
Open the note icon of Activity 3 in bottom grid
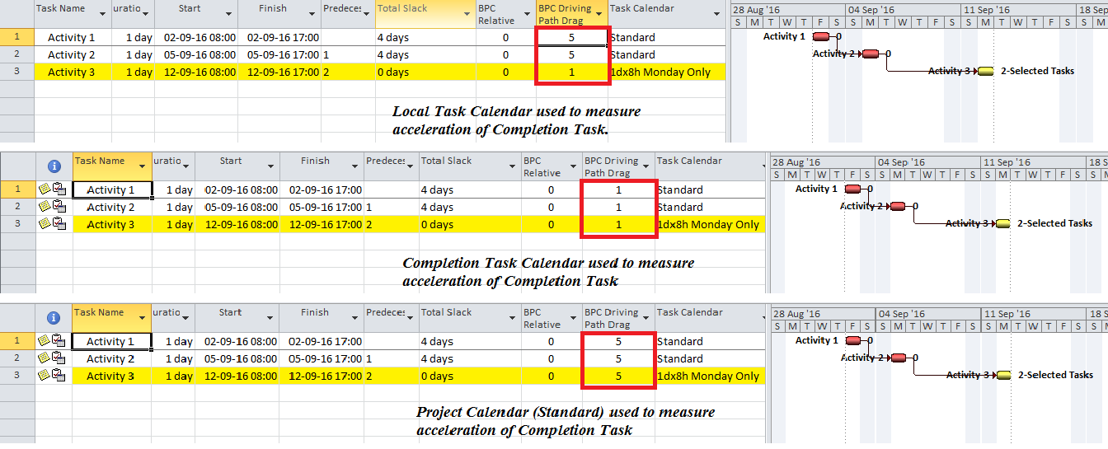[x=45, y=376]
